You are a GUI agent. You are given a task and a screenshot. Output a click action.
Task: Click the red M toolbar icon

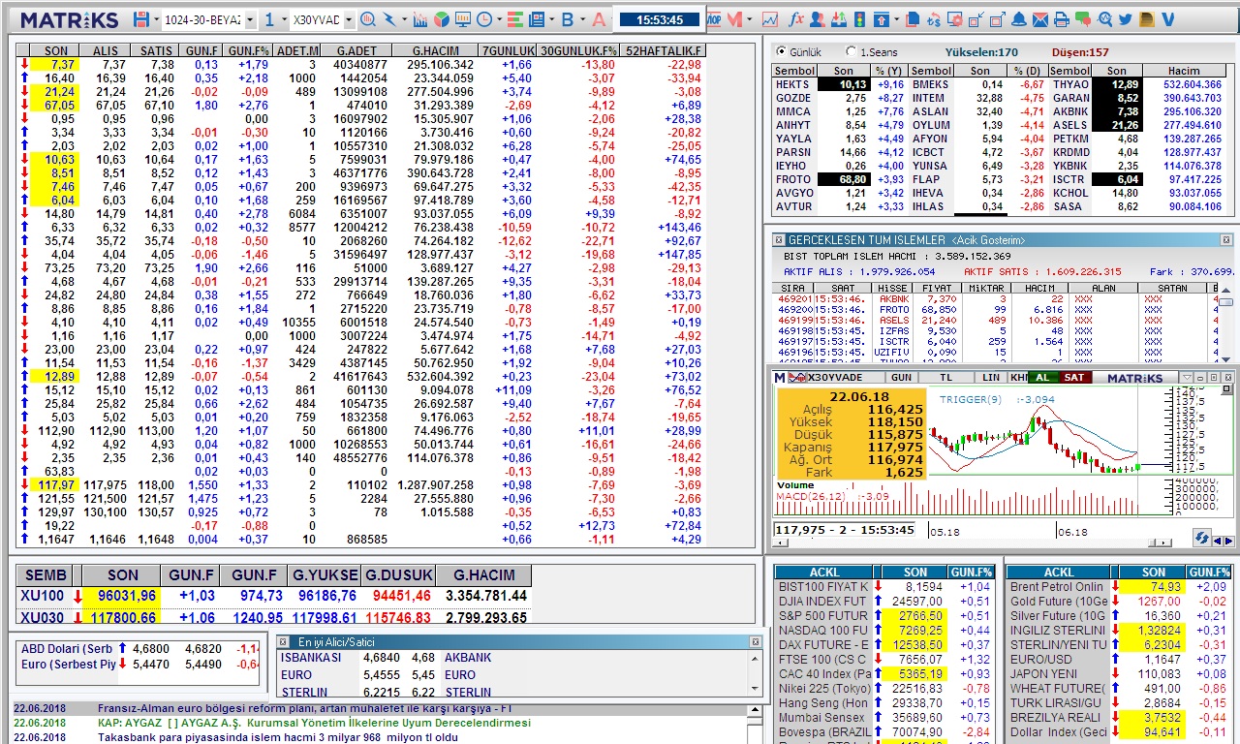tap(734, 19)
